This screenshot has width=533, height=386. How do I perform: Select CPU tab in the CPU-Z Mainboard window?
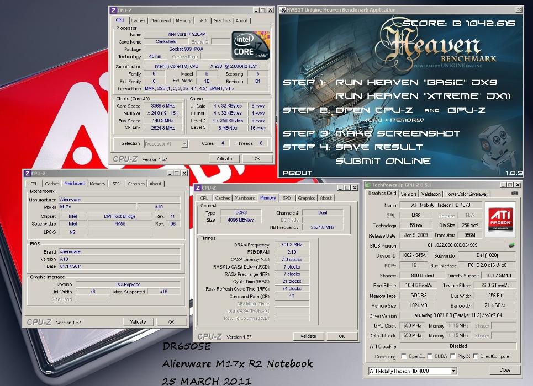click(34, 184)
